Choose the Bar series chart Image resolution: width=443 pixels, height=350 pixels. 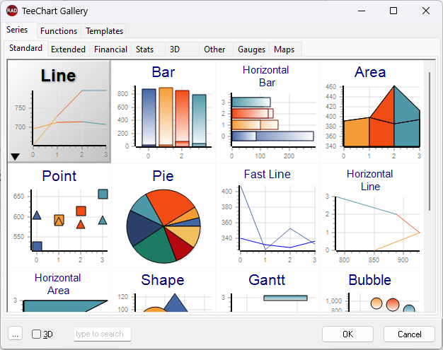(x=163, y=112)
